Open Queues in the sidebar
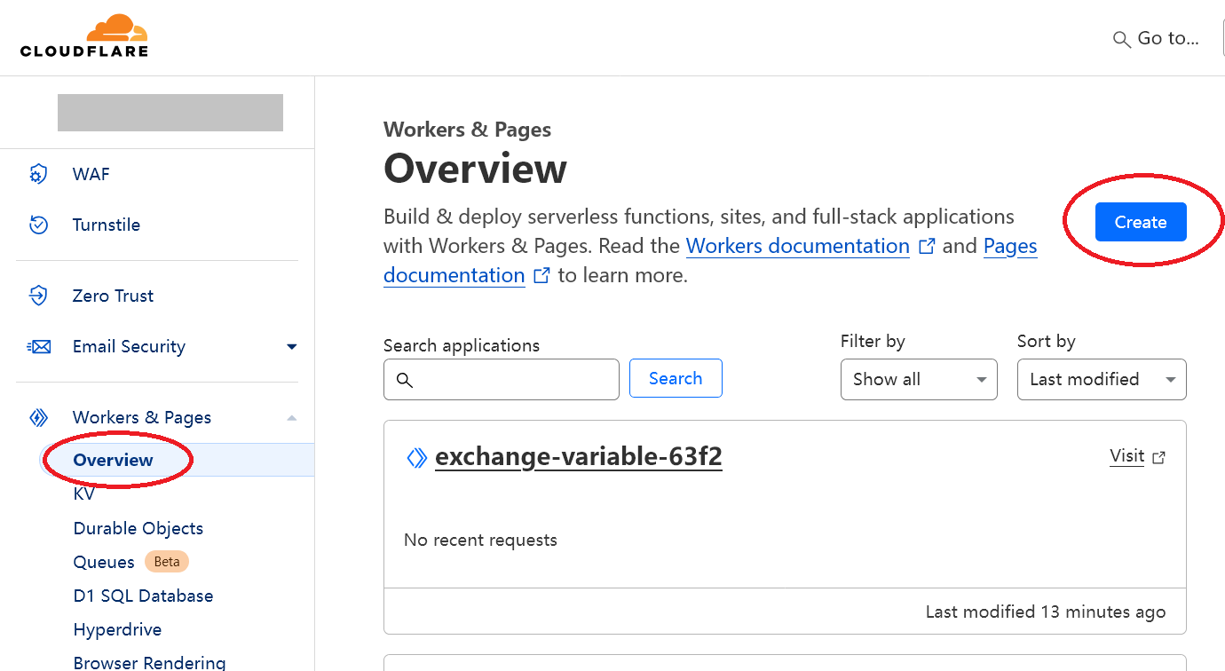The height and width of the screenshot is (671, 1225). click(104, 562)
